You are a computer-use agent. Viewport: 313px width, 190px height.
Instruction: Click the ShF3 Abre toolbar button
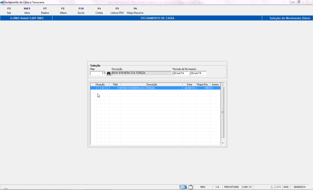pos(27,10)
